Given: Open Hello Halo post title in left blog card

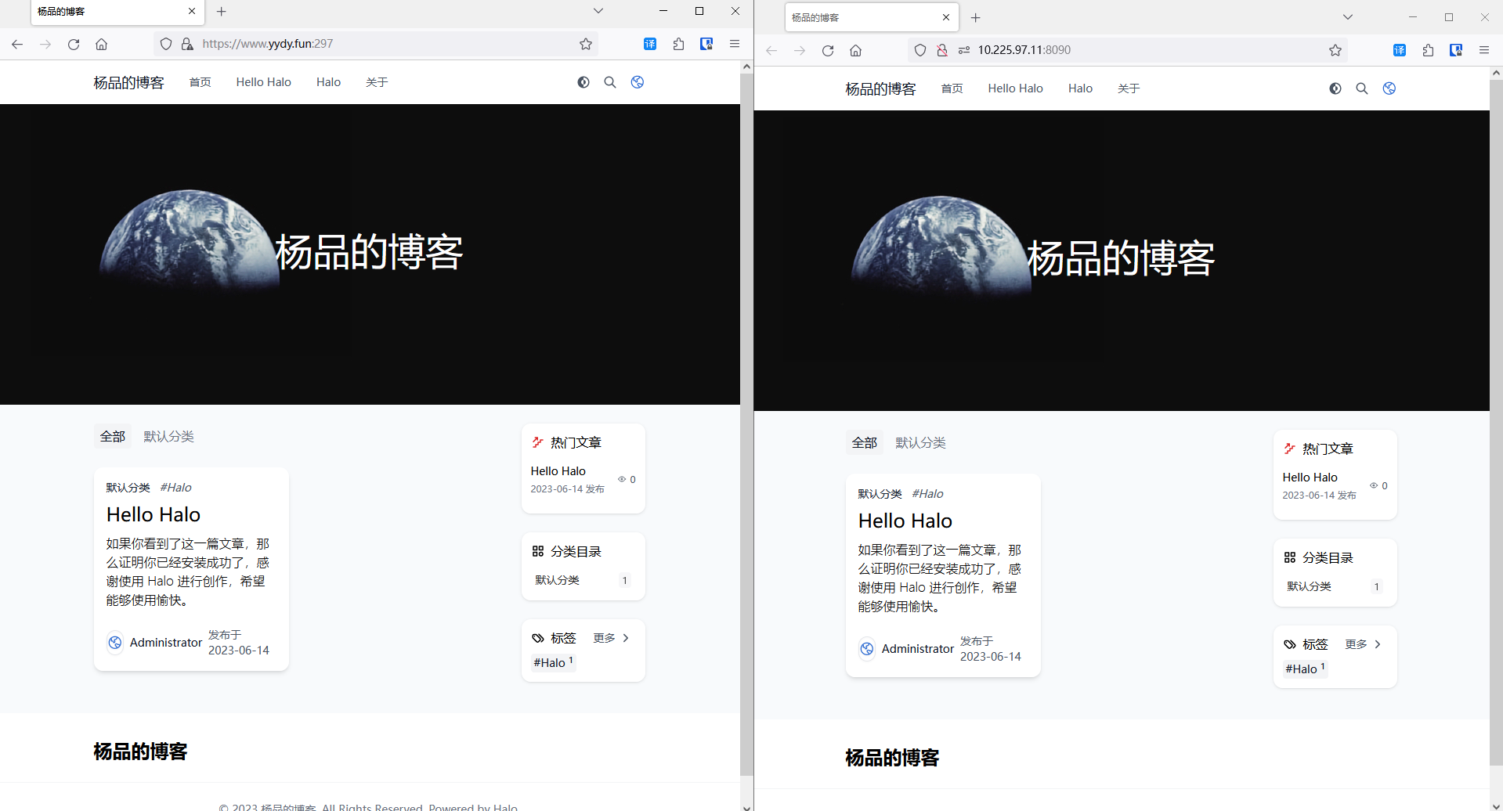Looking at the screenshot, I should (x=154, y=514).
